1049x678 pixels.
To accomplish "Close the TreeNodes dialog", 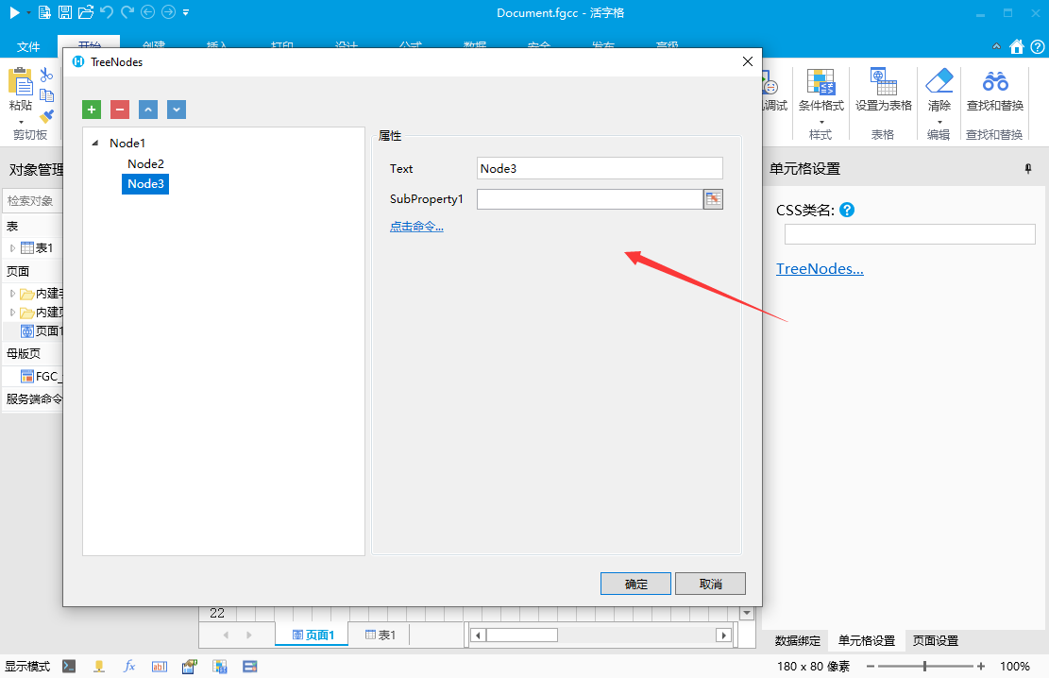I will pyautogui.click(x=747, y=61).
